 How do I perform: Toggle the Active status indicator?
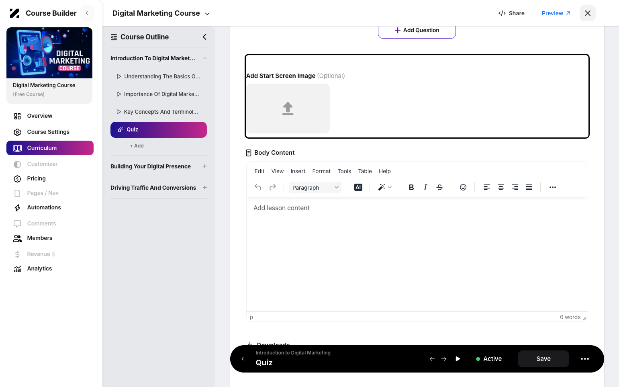coord(489,359)
